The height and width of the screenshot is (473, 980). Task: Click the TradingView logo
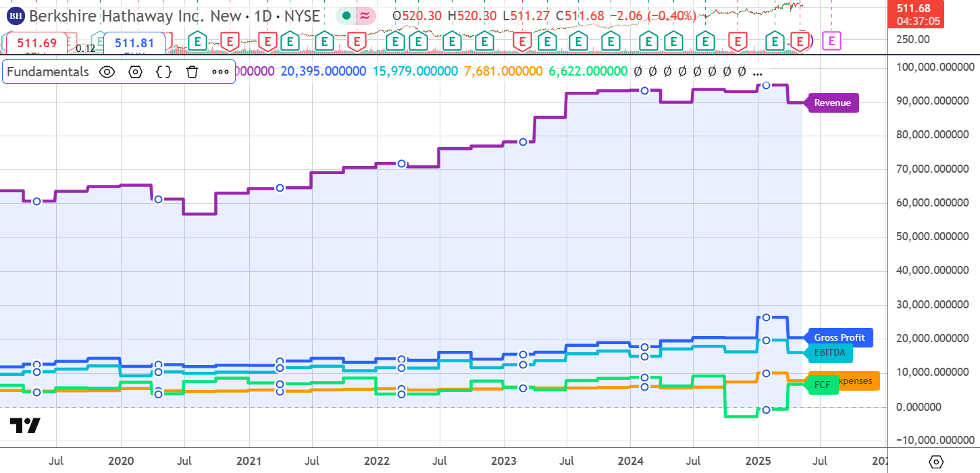(25, 426)
